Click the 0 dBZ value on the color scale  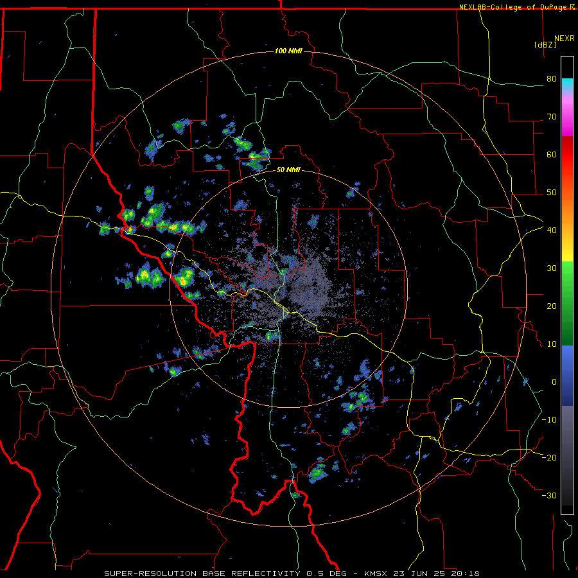[554, 382]
